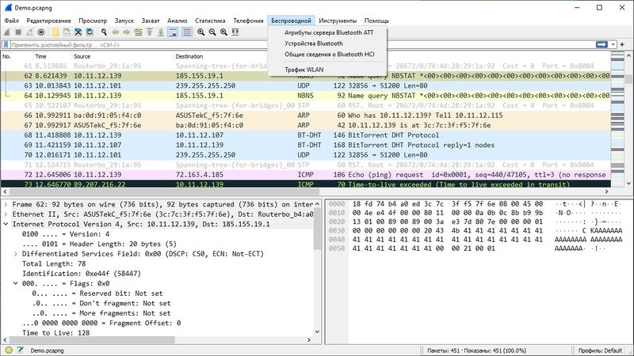This screenshot has height=356, width=634.
Task: Click the resize columns icon
Action: pyautogui.click(x=235, y=32)
